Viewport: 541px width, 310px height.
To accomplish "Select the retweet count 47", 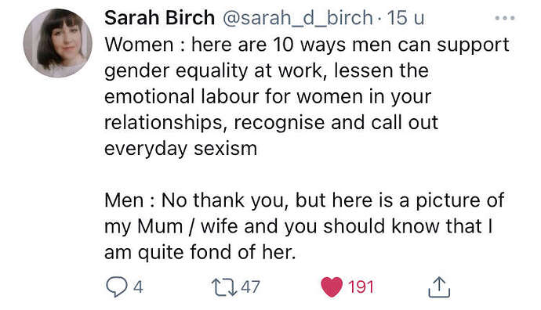I will pos(250,287).
